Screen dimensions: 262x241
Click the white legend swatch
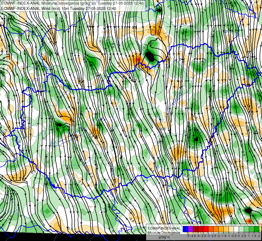(236, 229)
